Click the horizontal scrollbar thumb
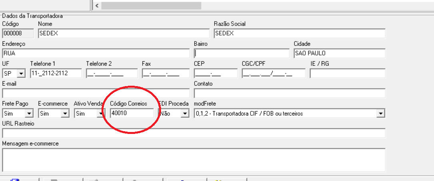 [151, 6]
